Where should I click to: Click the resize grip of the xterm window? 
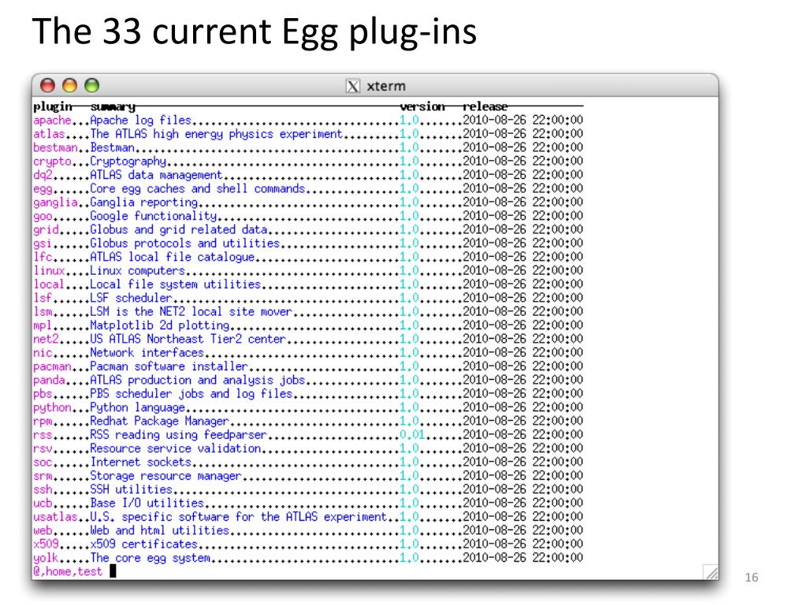pyautogui.click(x=710, y=572)
